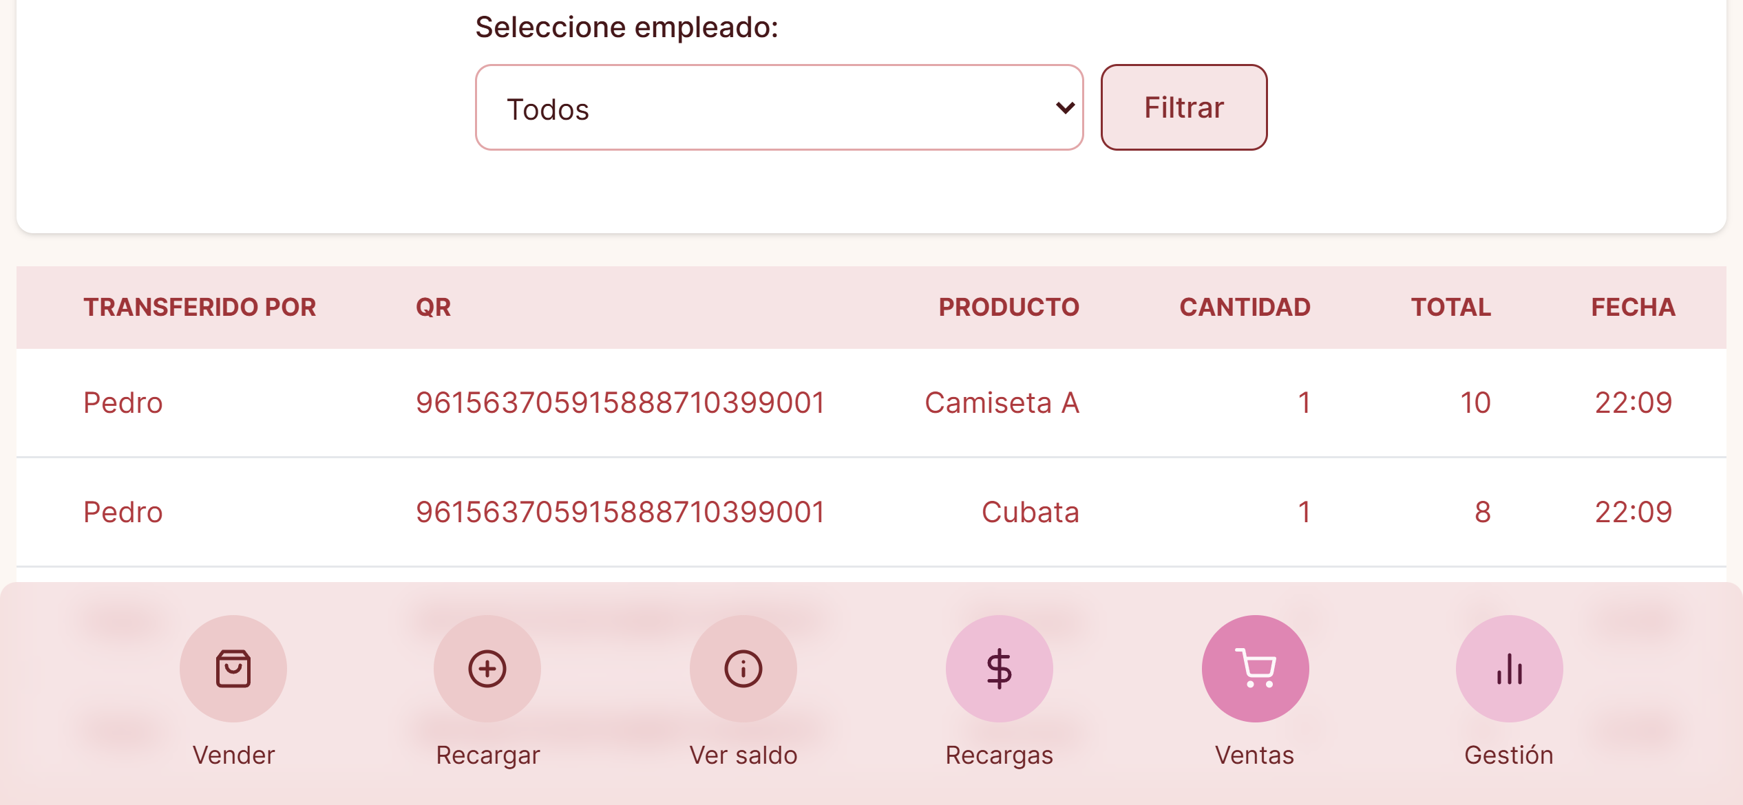Select the Gestión label in bottom navigation
Screen dimensions: 1743x805
click(1509, 755)
